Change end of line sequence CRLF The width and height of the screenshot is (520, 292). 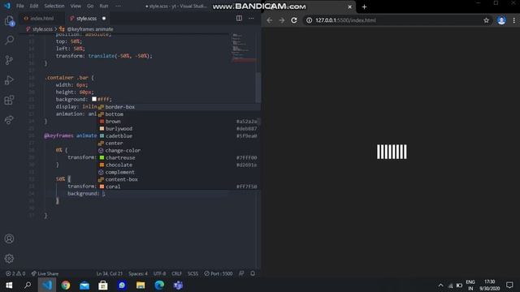pyautogui.click(x=177, y=273)
